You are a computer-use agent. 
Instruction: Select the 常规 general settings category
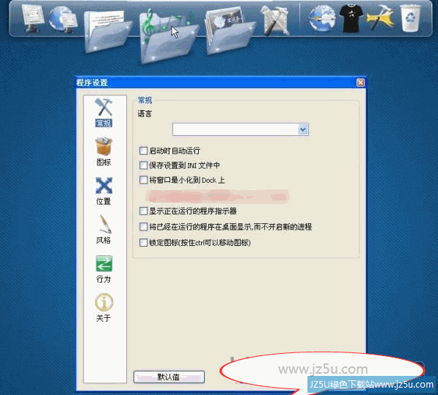click(x=103, y=112)
